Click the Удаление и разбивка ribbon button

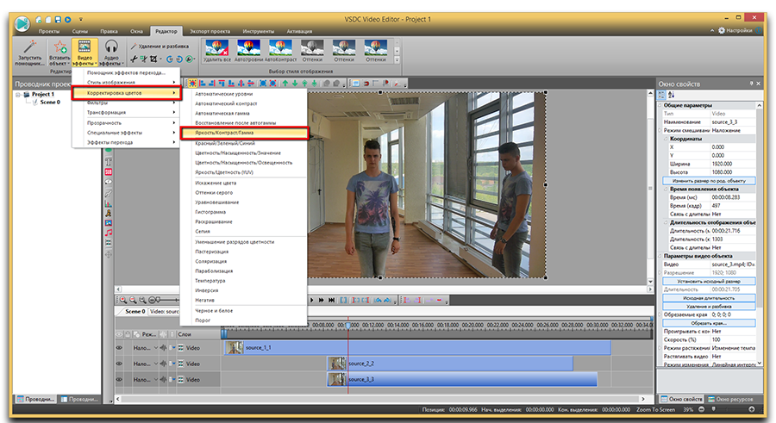(160, 46)
